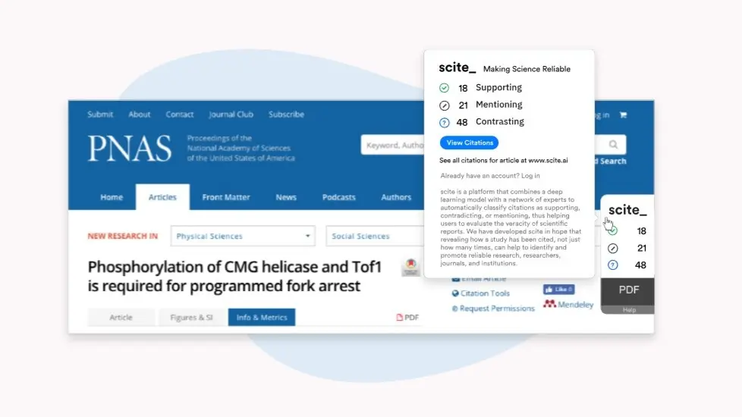
Task: Click the sidebar badge contrasting icon beside 48
Action: (613, 265)
